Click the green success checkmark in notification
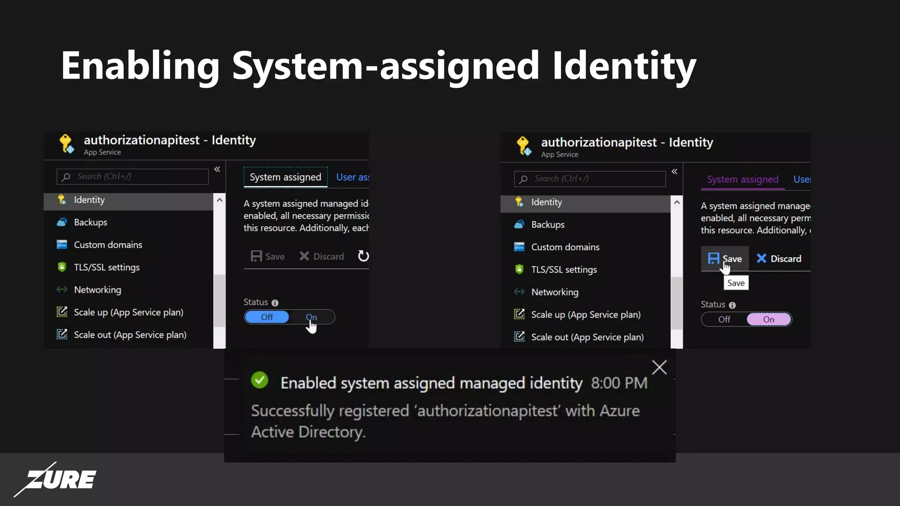 [260, 380]
